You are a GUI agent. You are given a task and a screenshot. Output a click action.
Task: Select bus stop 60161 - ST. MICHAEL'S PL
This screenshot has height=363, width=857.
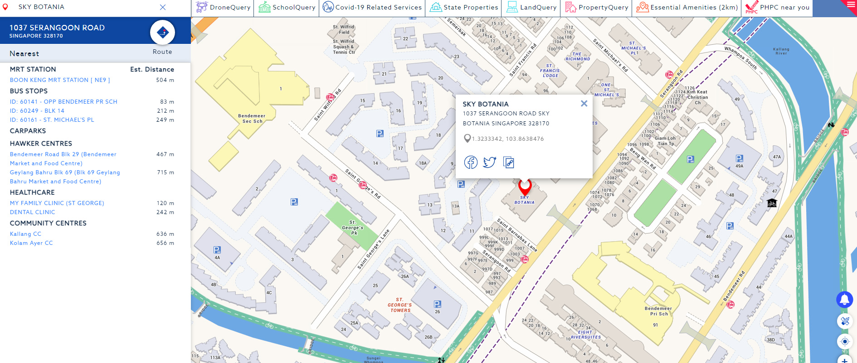point(52,120)
